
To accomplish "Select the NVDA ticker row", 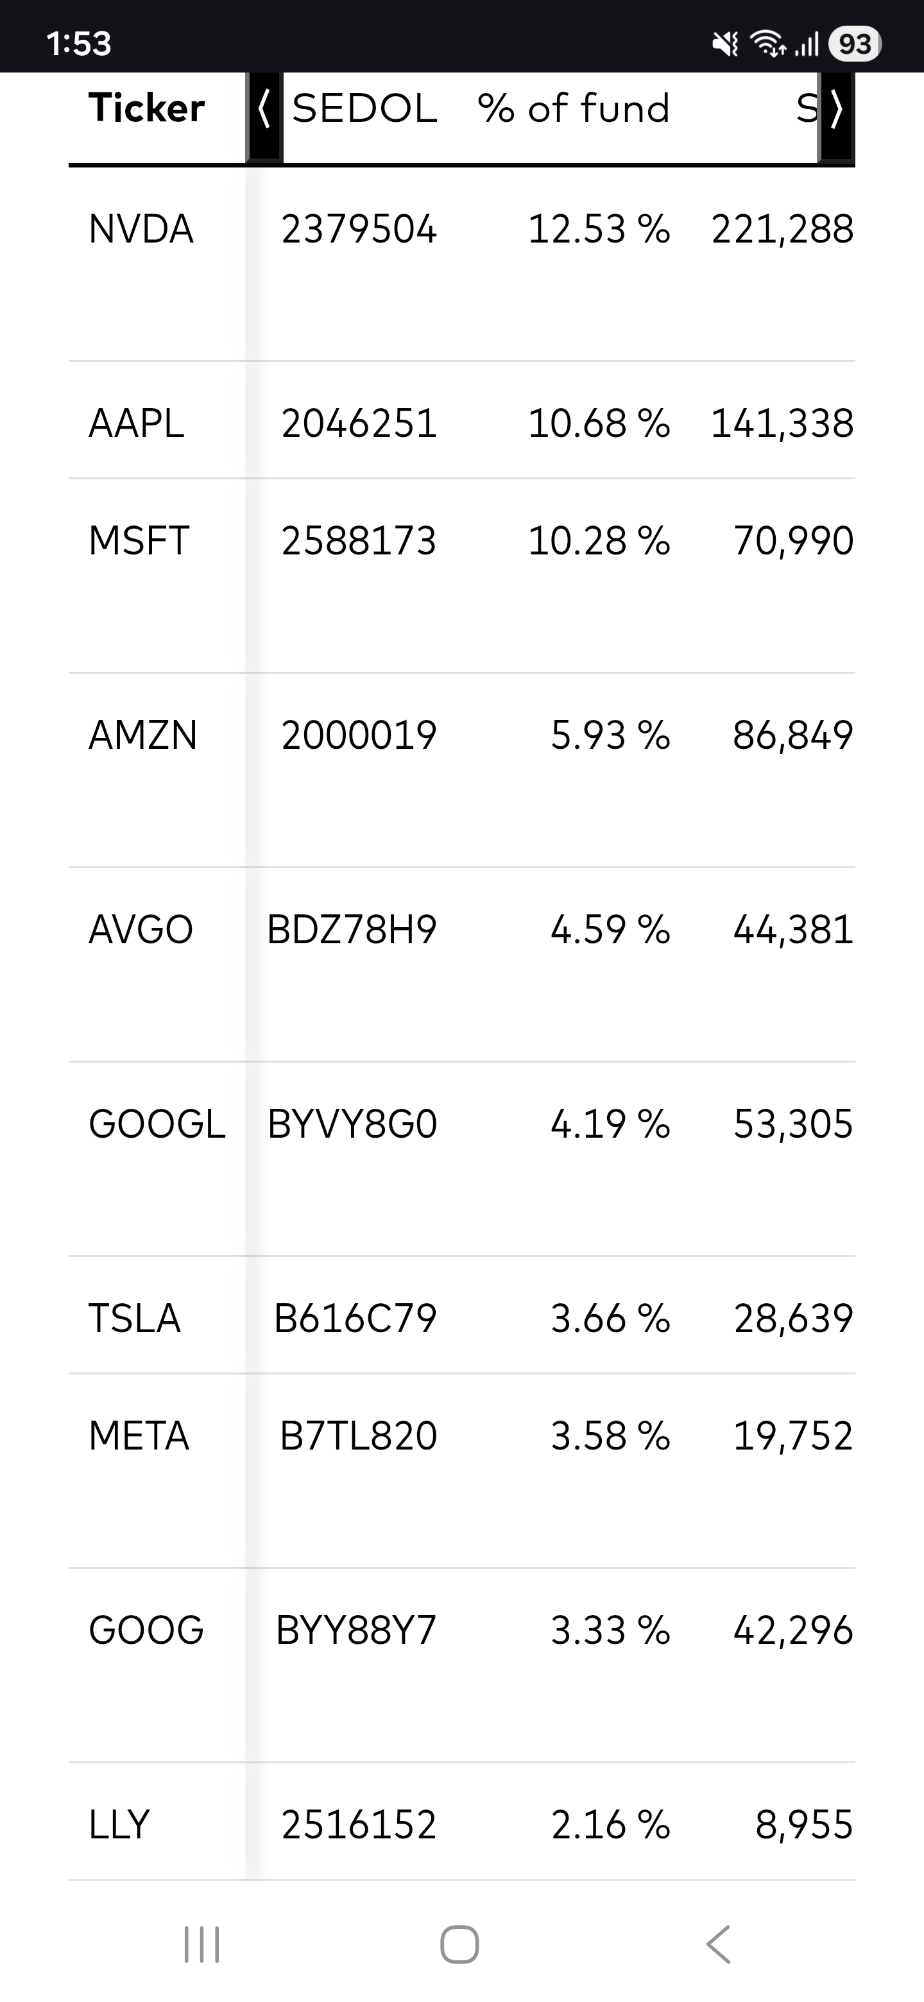I will click(x=141, y=229).
